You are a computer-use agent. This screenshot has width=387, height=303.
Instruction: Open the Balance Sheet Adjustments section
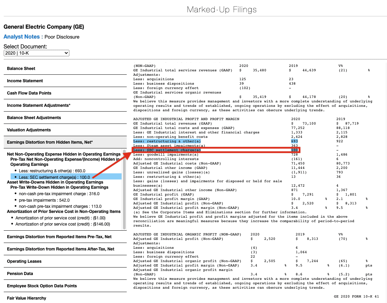click(x=65, y=118)
